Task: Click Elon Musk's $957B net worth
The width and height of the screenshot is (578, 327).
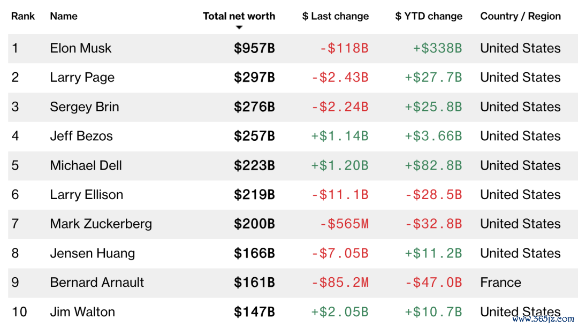Action: coord(254,48)
